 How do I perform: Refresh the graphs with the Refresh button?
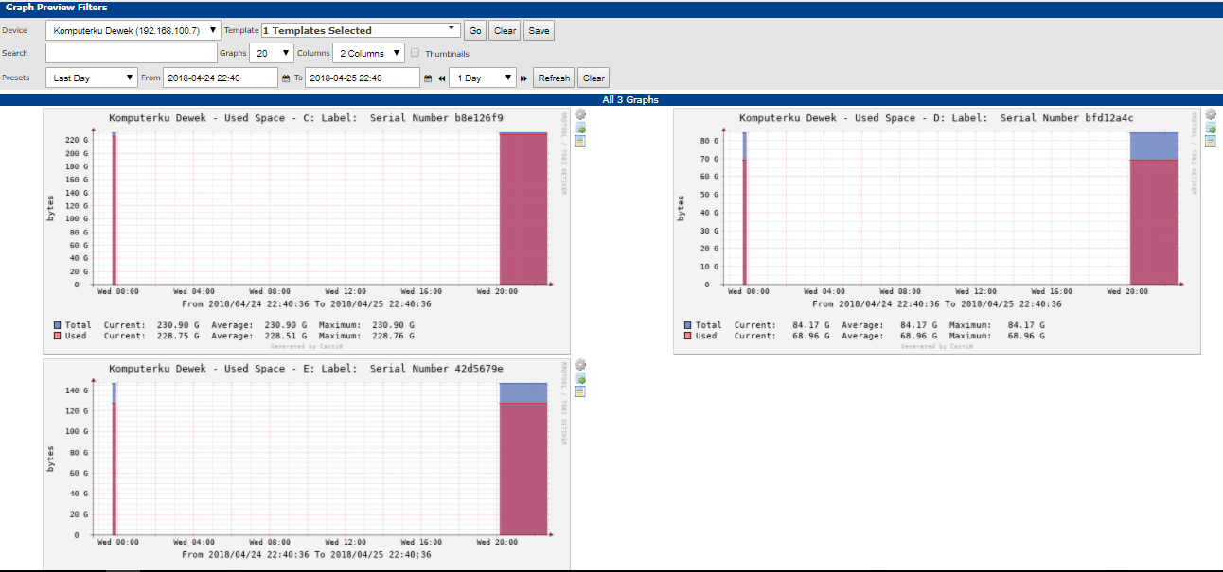pos(554,78)
